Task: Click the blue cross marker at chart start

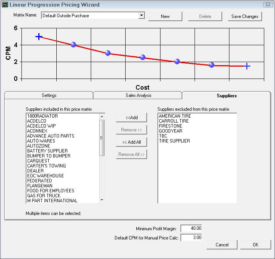Action: click(x=39, y=36)
